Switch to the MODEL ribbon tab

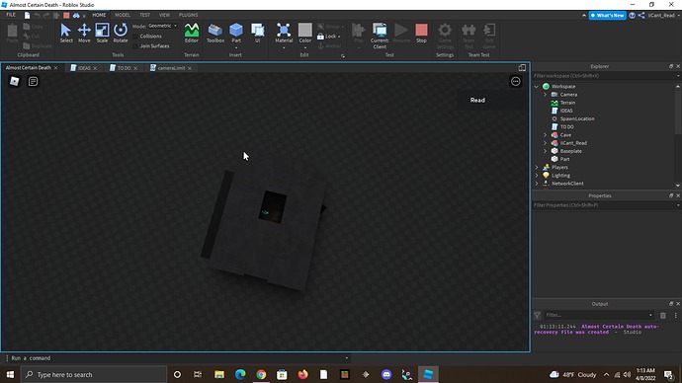123,15
